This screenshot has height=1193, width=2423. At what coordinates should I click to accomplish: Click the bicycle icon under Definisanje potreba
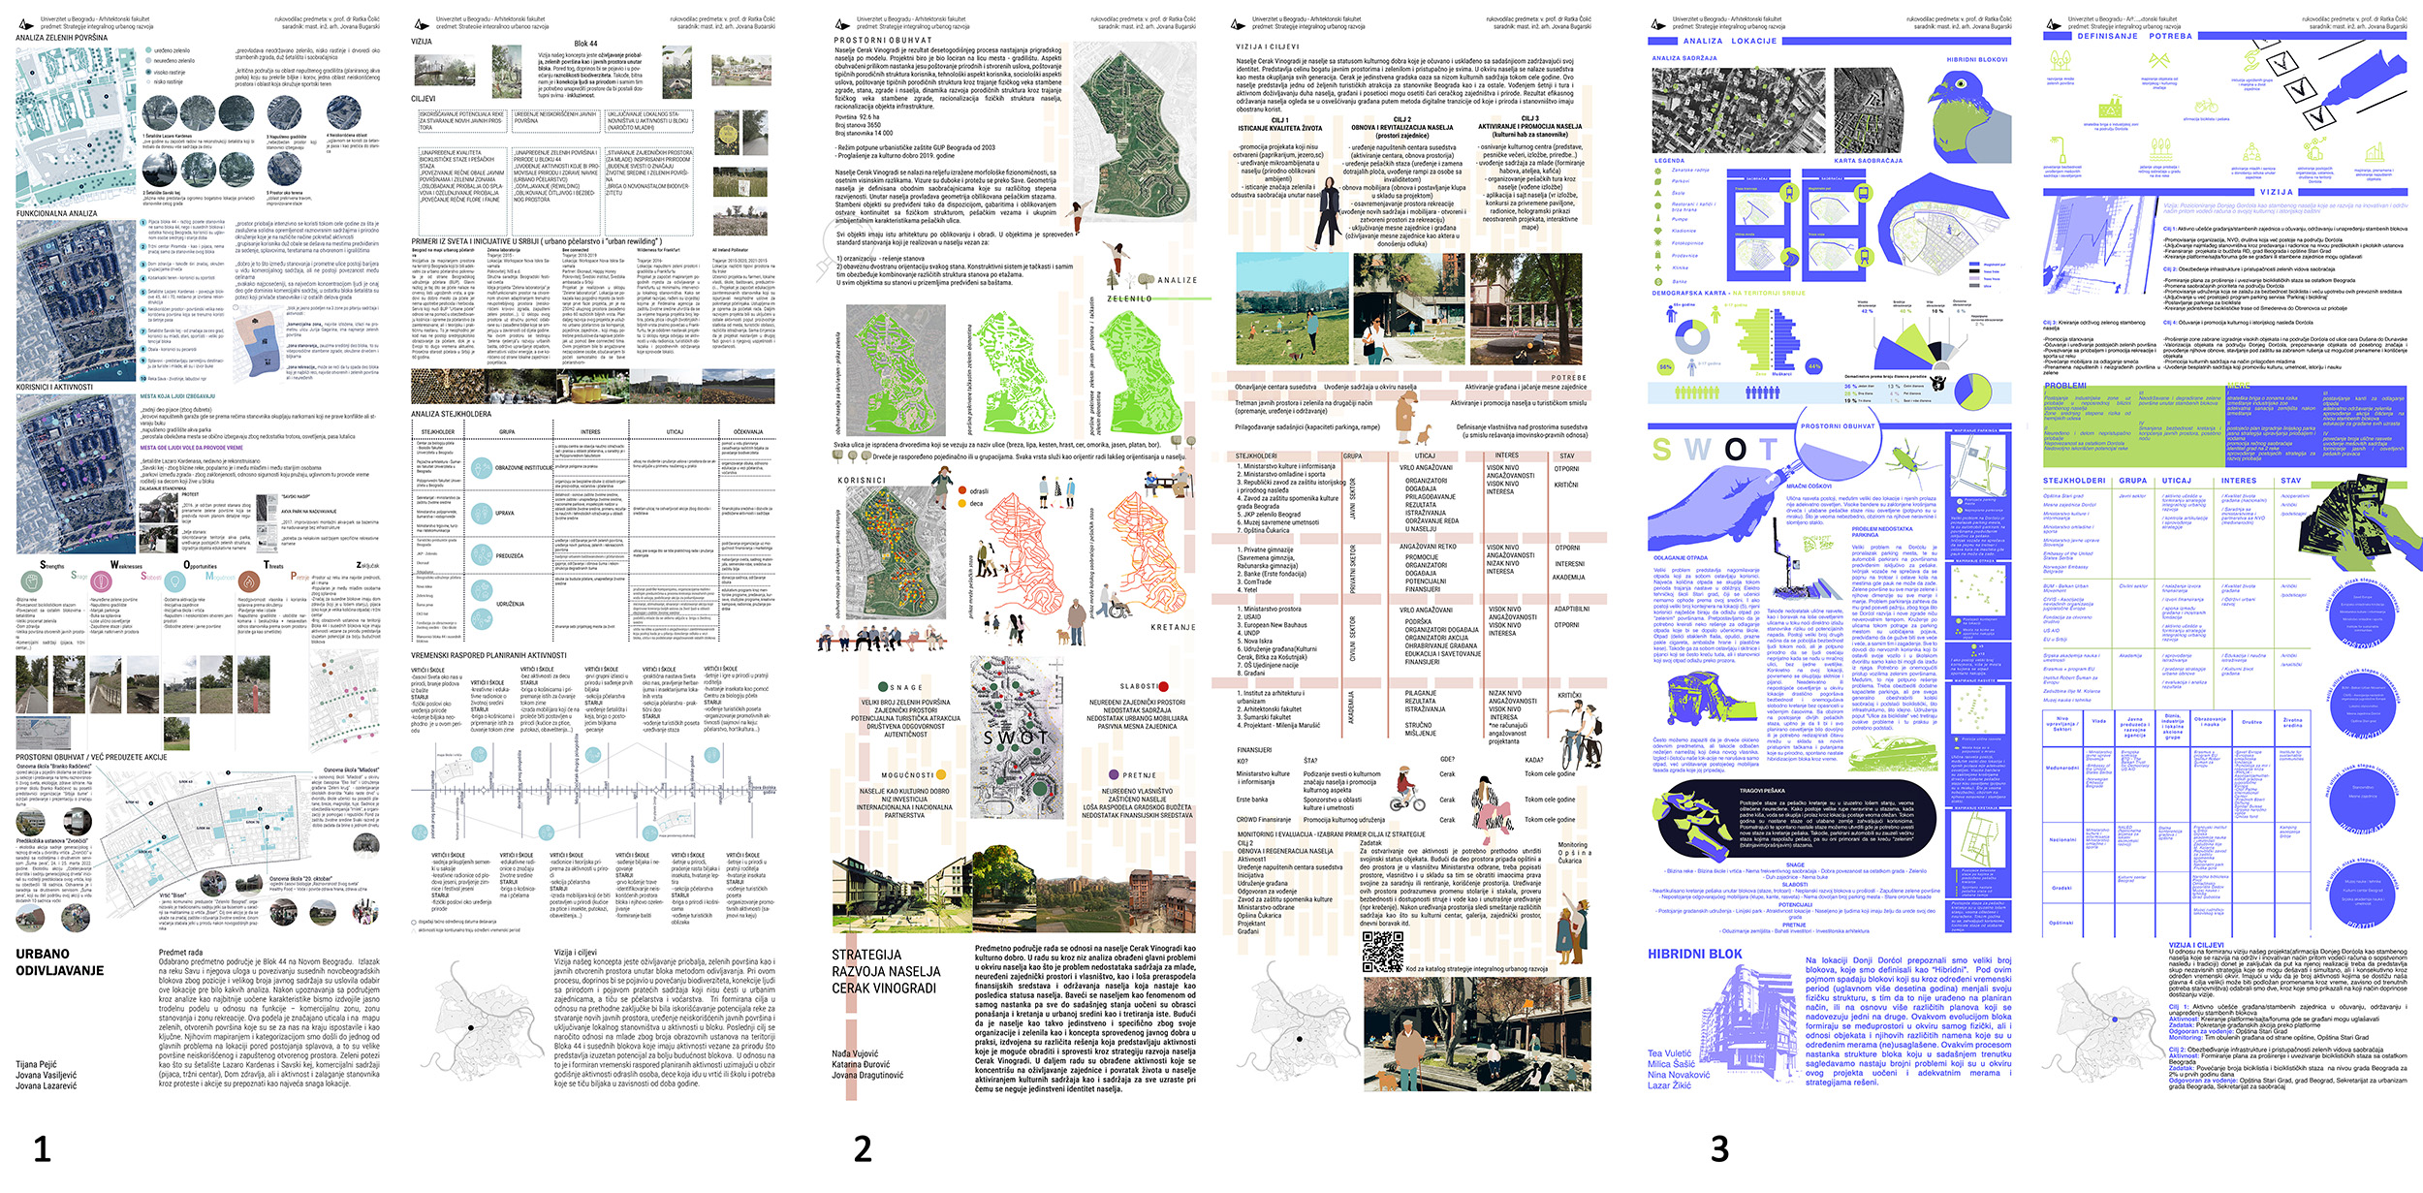tap(2206, 107)
